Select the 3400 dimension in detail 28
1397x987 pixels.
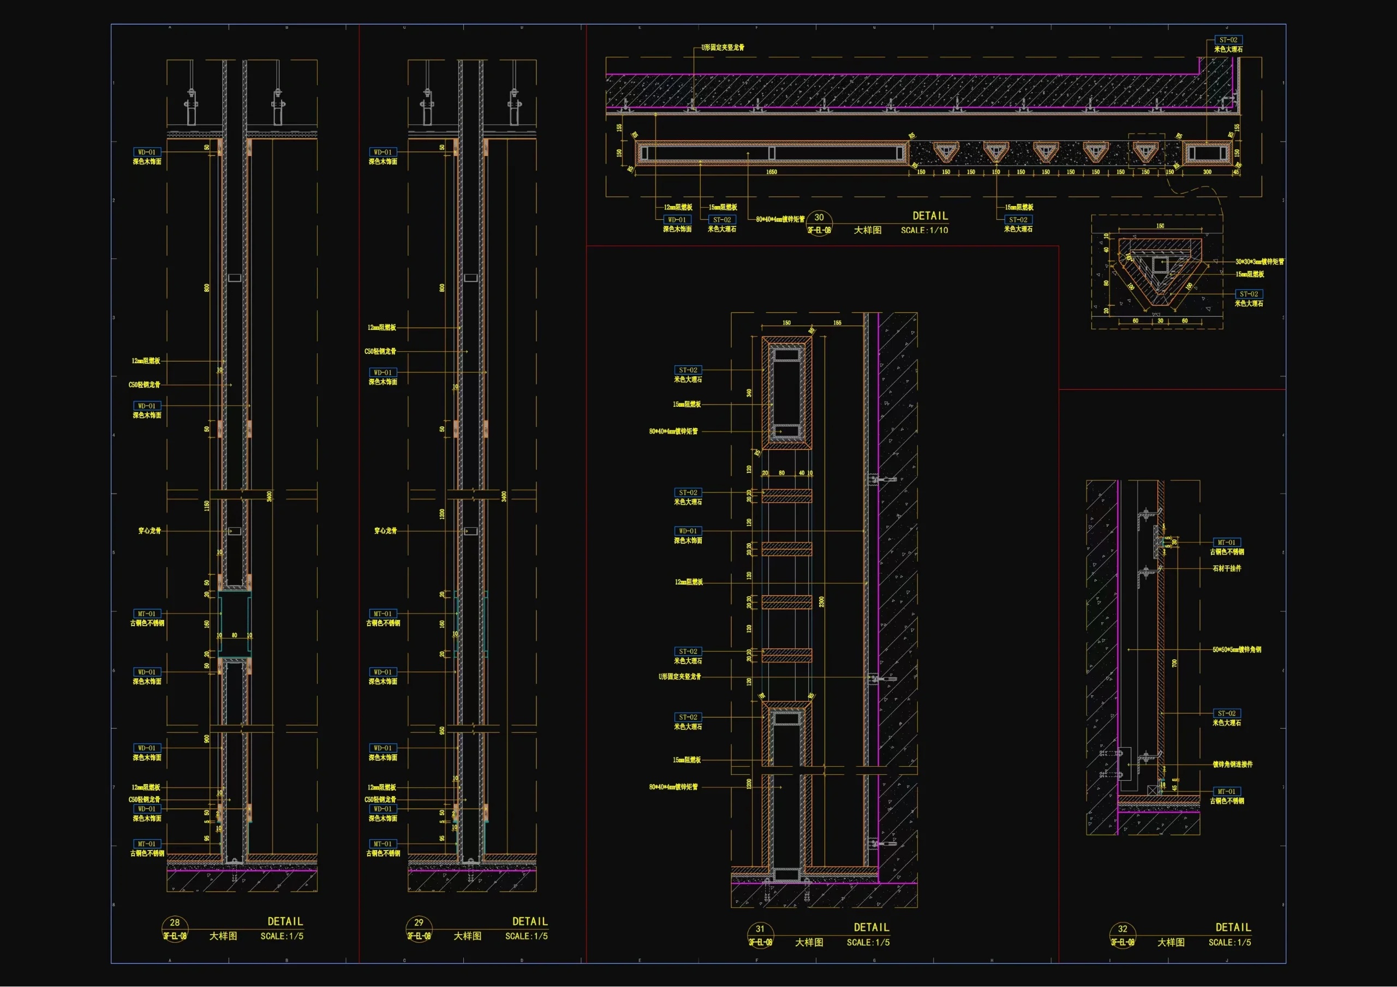[x=270, y=496]
